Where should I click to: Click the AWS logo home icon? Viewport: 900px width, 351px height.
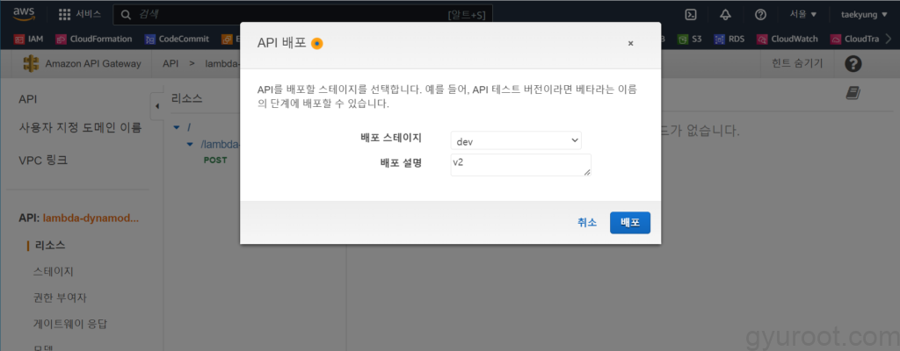(x=24, y=14)
